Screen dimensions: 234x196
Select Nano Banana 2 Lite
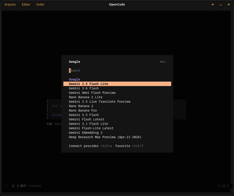(117, 97)
